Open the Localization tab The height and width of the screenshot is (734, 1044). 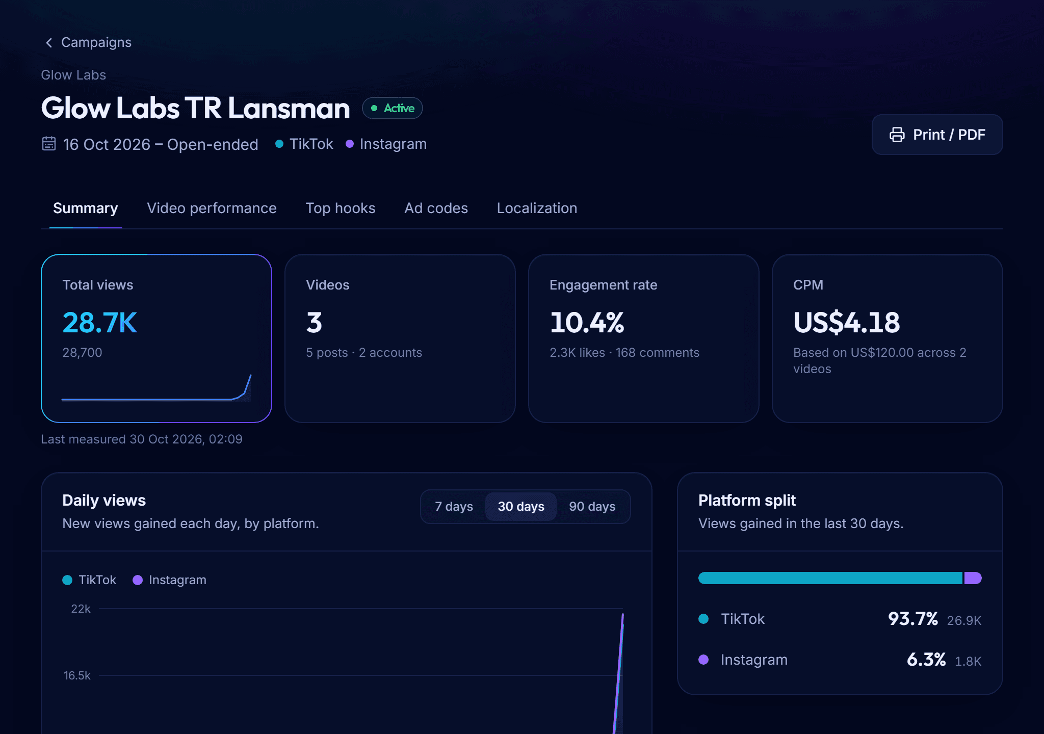click(x=537, y=208)
